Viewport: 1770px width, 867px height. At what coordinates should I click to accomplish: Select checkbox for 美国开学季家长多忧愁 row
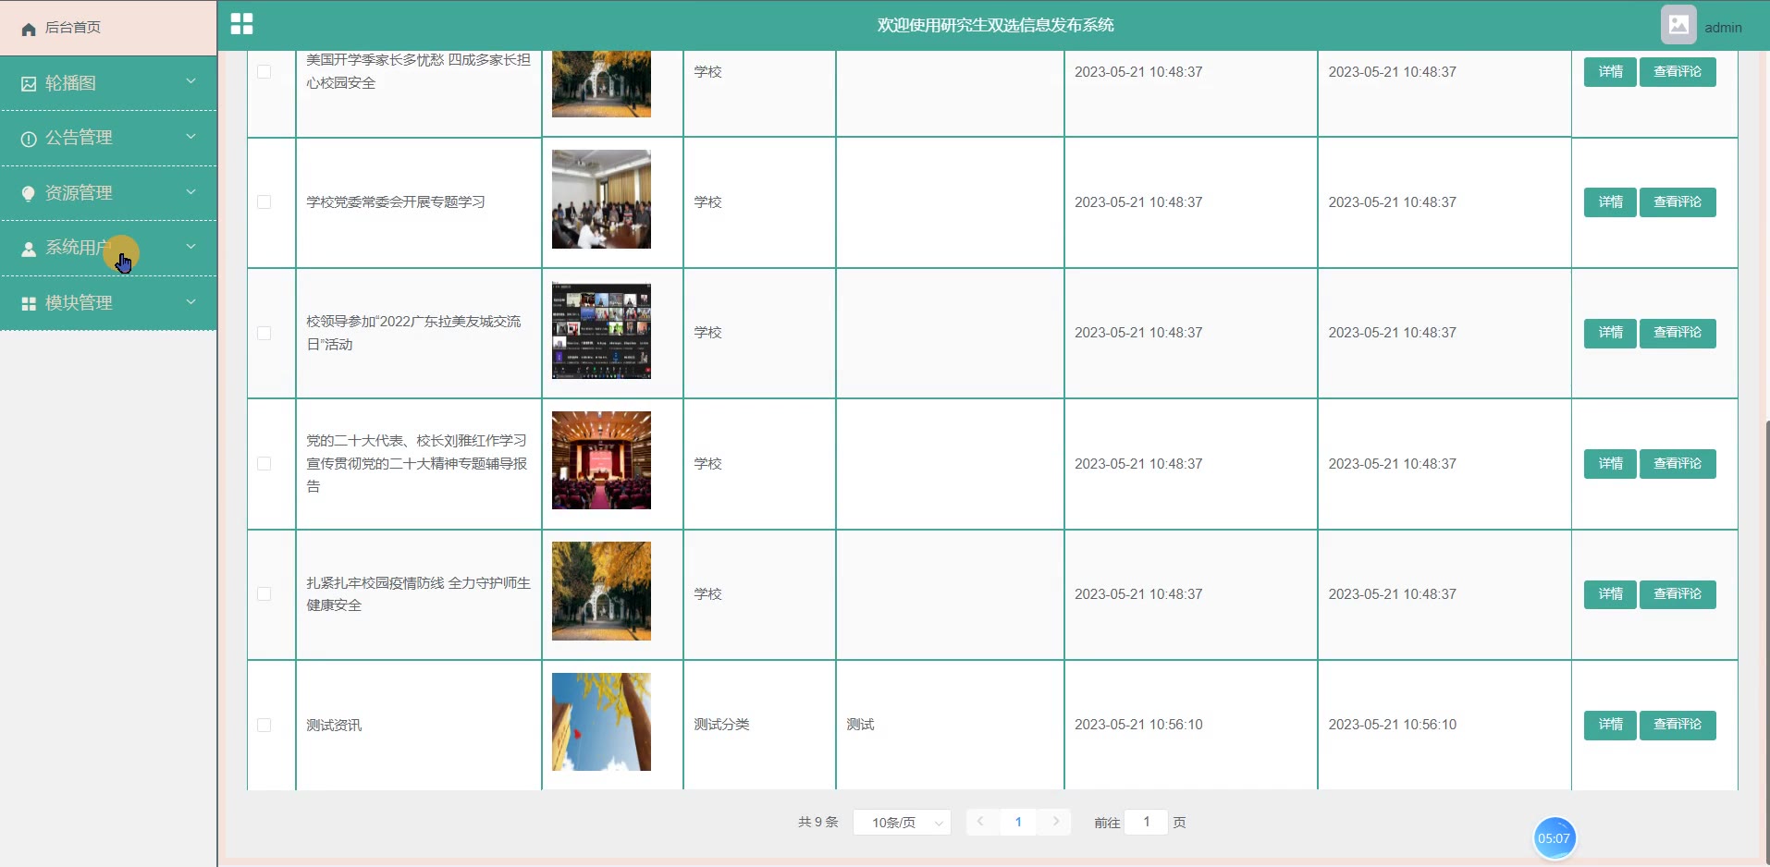pyautogui.click(x=264, y=72)
